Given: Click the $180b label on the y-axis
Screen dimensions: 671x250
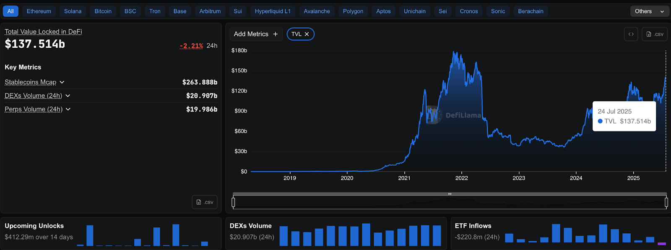Looking at the screenshot, I should tap(239, 50).
